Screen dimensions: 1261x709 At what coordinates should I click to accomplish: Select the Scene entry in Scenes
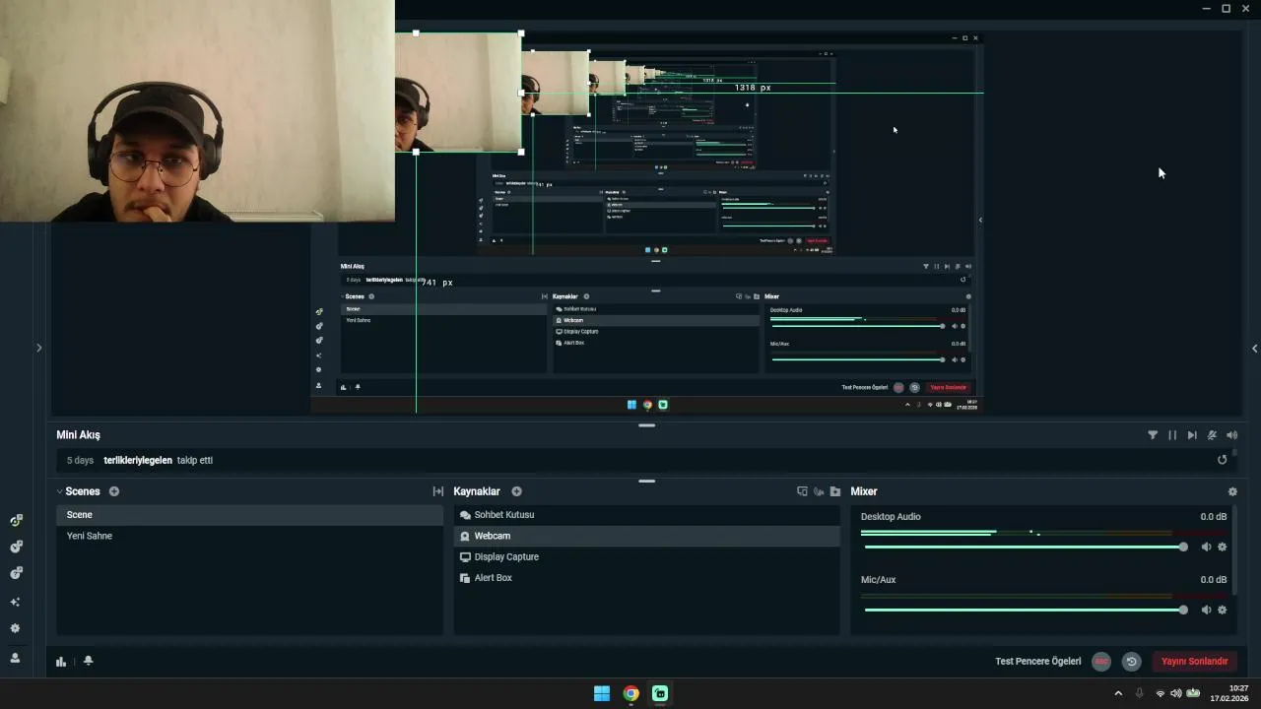(250, 515)
